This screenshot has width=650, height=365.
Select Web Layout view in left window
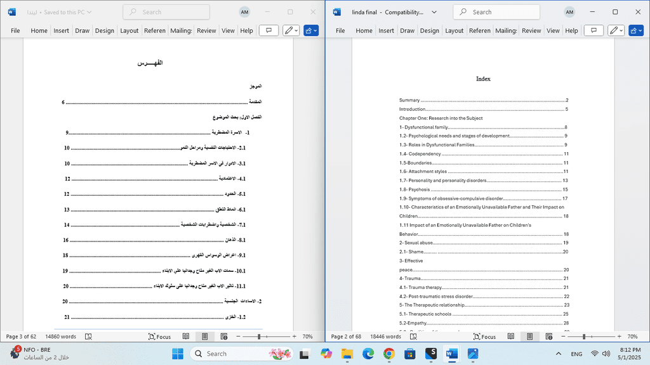pyautogui.click(x=224, y=336)
